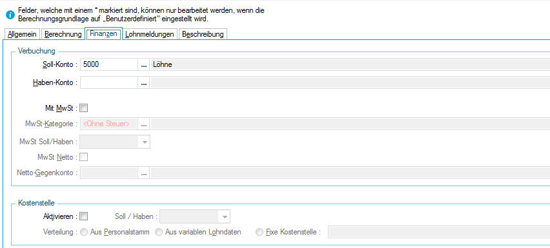This screenshot has height=248, width=550.
Task: Choose the Fixe Kostenstelle radio option
Action: [x=260, y=232]
